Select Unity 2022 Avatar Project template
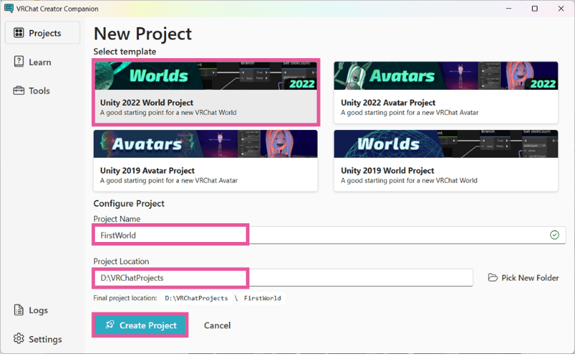This screenshot has height=359, width=575. coord(446,93)
